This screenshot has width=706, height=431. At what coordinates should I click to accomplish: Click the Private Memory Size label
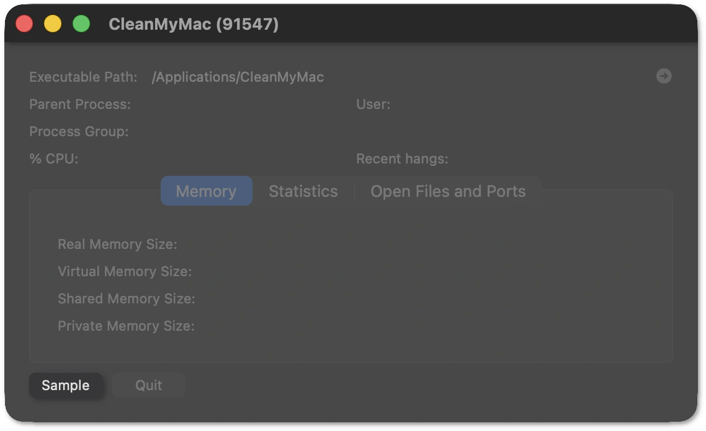(126, 326)
